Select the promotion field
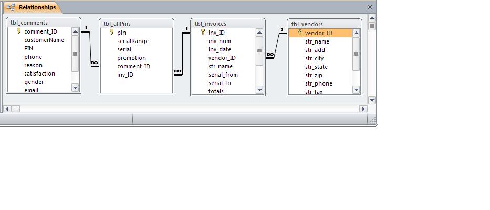Viewport: 490px width, 210px height. pos(132,58)
